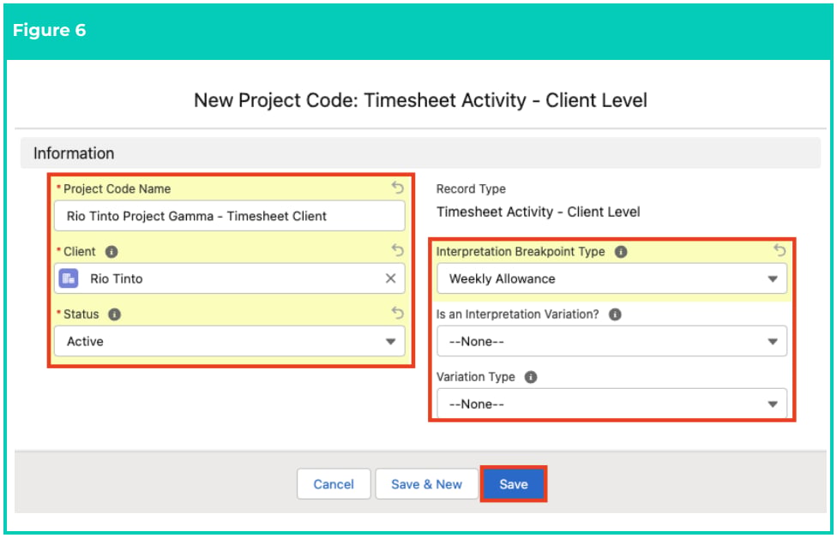Open the Variation Type dropdown

tap(611, 403)
